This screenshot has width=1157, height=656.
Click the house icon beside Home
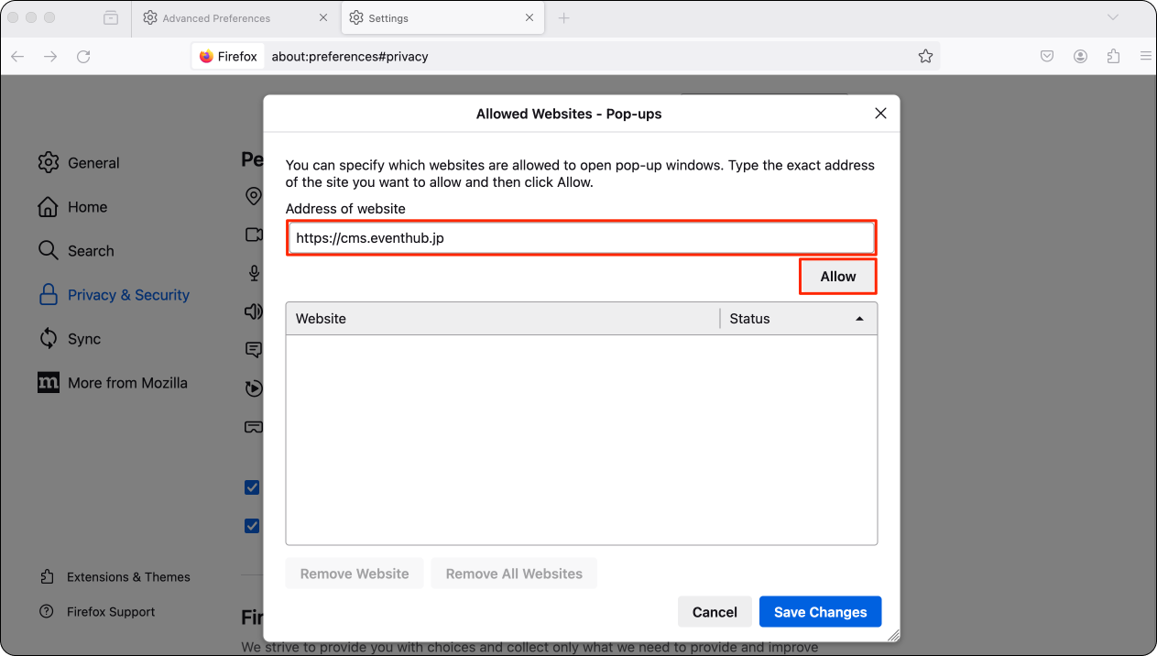click(49, 207)
